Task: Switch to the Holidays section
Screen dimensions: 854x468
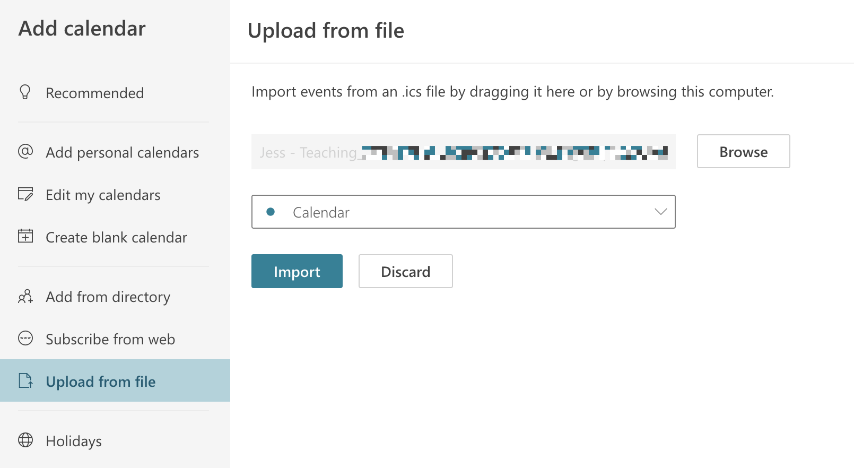Action: (73, 441)
